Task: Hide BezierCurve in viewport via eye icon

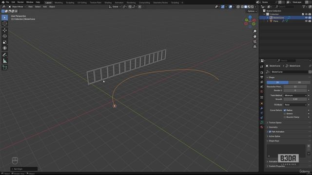Action: 306,17
